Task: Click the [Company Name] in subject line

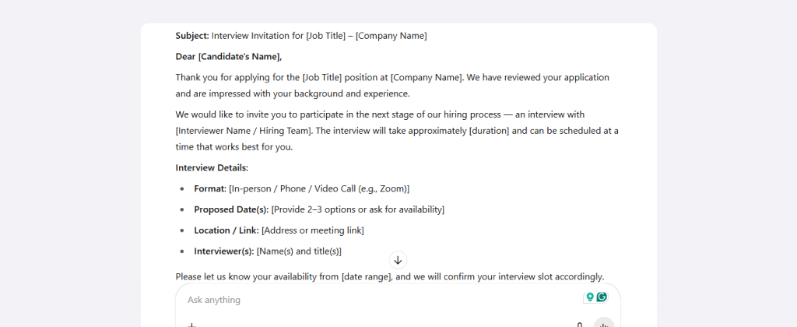Action: click(x=391, y=36)
